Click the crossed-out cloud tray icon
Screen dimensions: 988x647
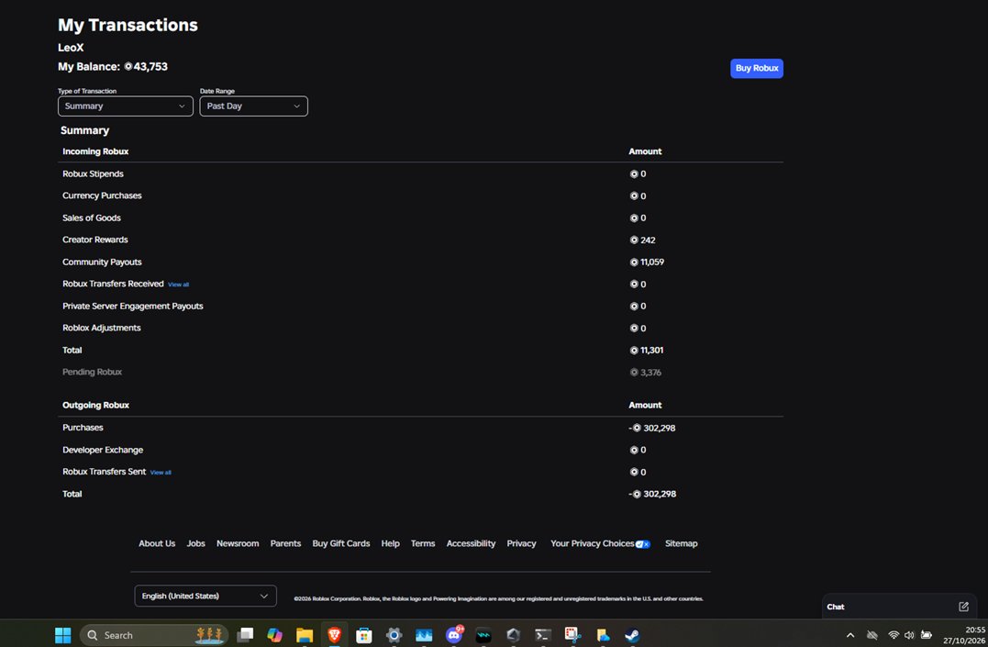(872, 635)
